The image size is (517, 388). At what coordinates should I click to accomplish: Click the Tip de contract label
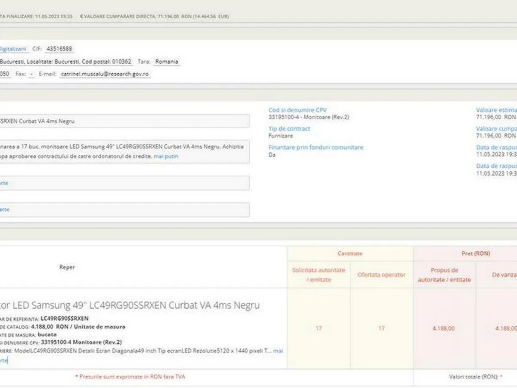pos(289,129)
